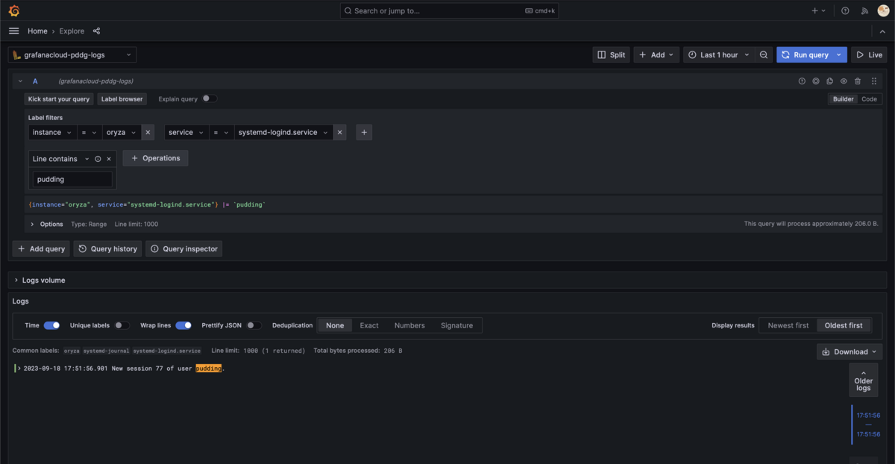Viewport: 895px width, 464px height.
Task: Select Newest first display order
Action: (x=788, y=325)
